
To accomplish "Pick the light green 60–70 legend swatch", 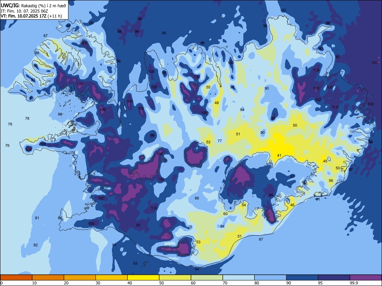I will pos(207,278).
